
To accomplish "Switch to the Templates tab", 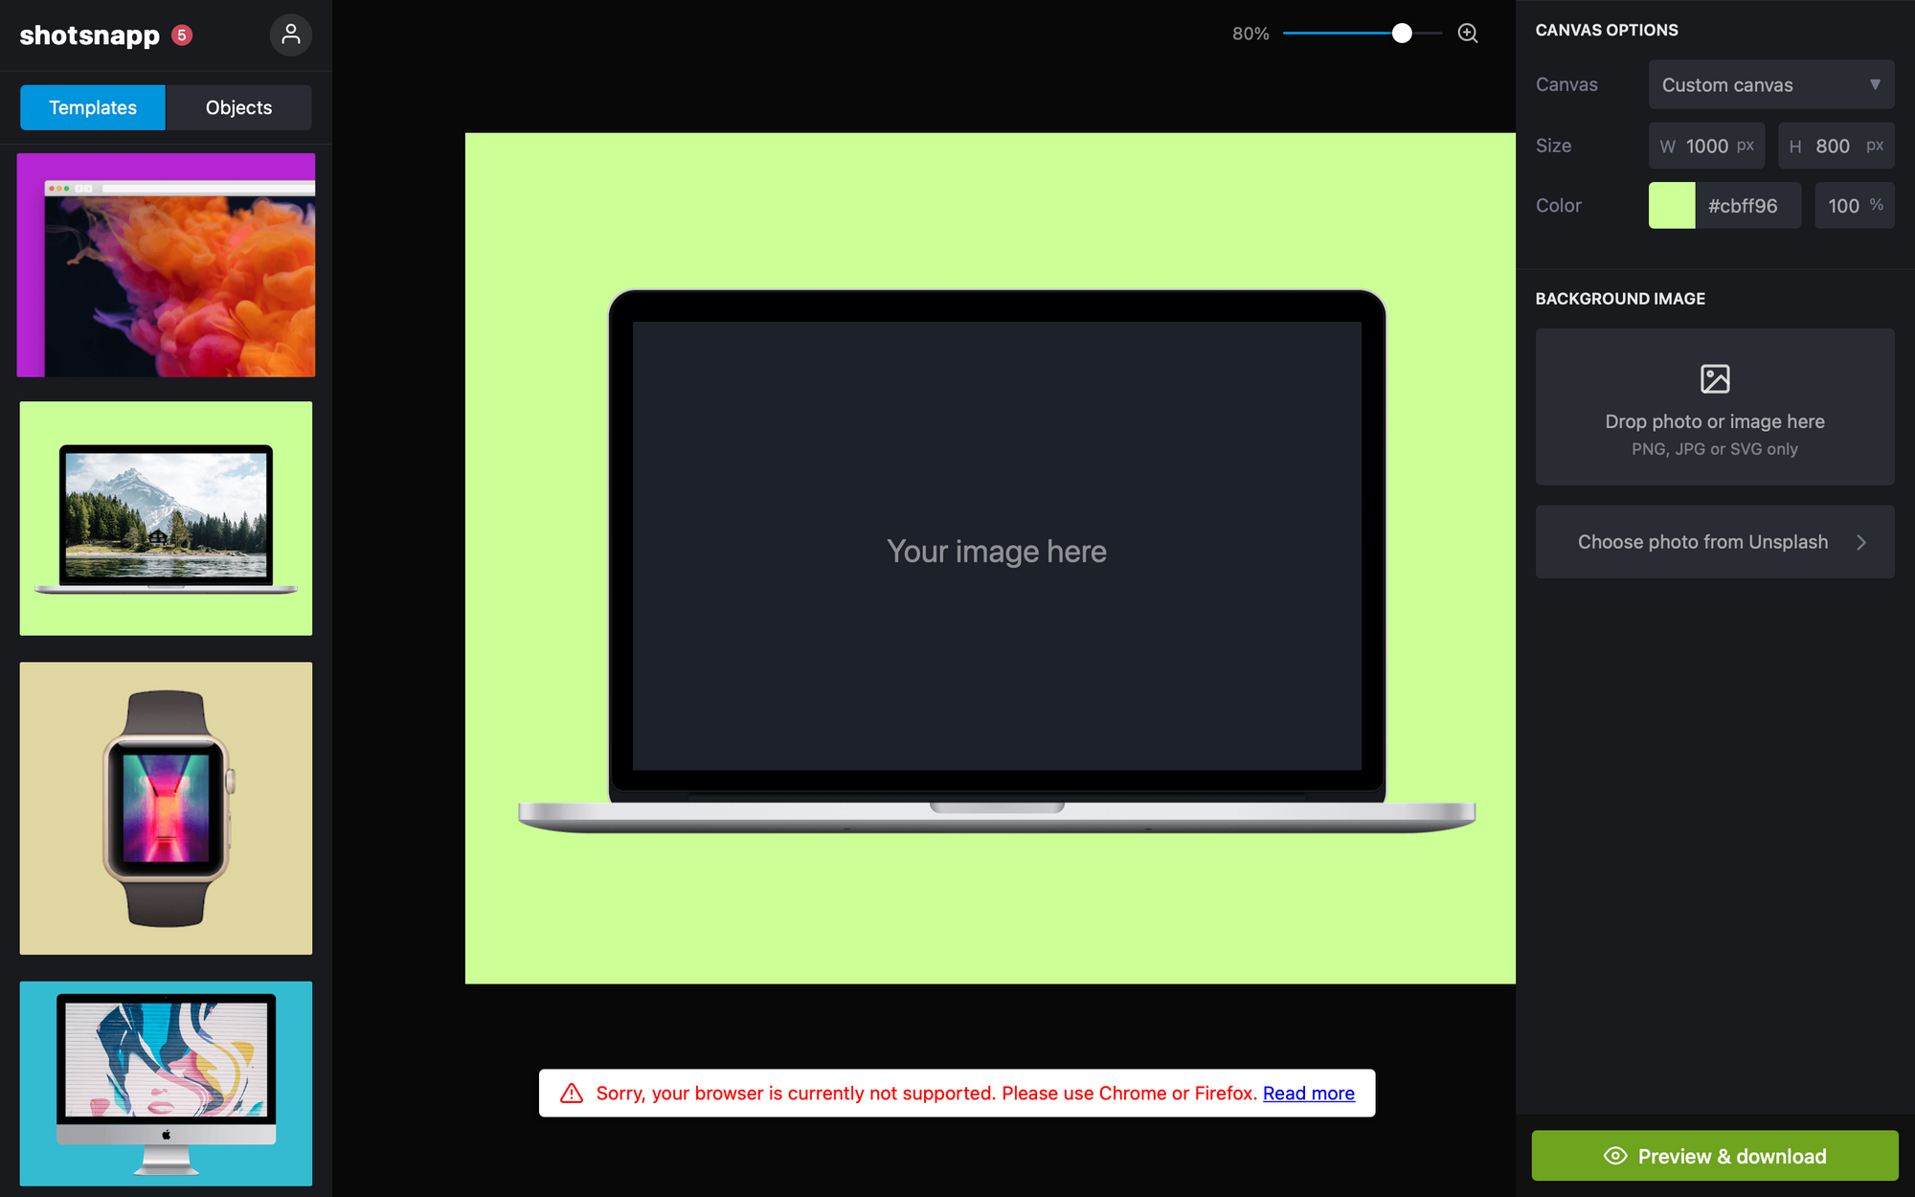I will [x=93, y=107].
